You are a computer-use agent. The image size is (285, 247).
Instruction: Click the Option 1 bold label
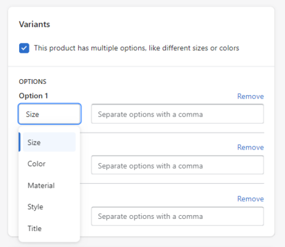tap(33, 96)
